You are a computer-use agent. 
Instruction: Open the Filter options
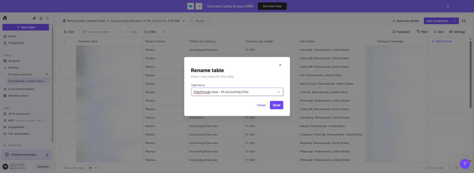coord(422,32)
